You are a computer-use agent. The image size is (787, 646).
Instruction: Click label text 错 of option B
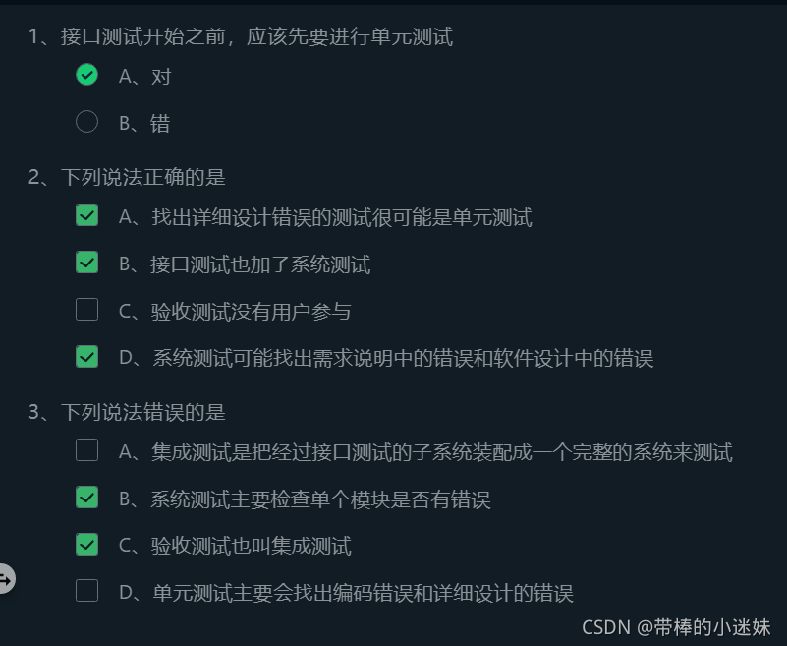160,124
